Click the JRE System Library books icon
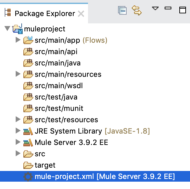This screenshot has width=190, height=189. pos(28,131)
